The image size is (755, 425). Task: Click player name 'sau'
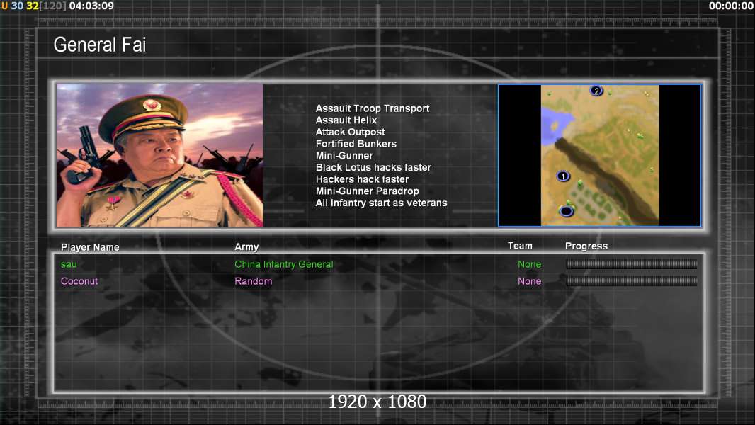pos(69,264)
